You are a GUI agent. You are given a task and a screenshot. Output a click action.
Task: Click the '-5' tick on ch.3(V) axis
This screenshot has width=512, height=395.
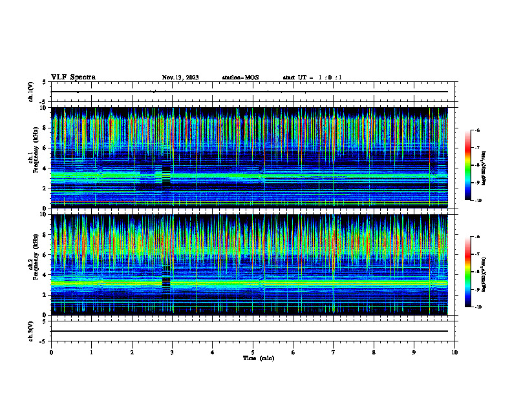[x=43, y=341]
